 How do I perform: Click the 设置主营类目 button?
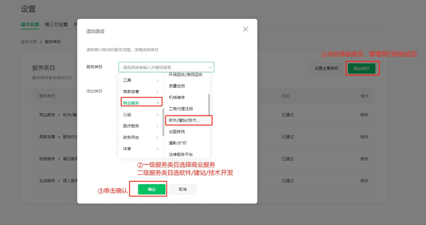coord(326,69)
